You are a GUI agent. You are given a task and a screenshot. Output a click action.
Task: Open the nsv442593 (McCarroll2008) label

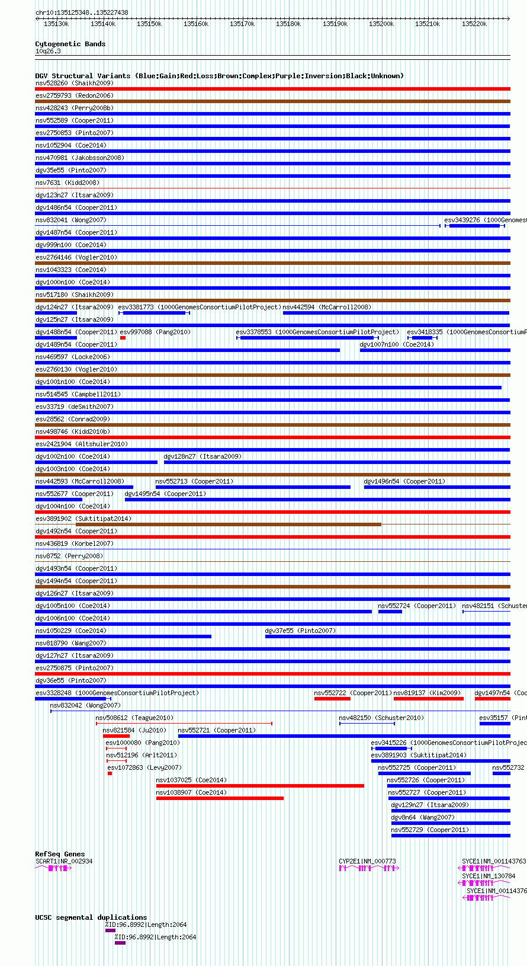coord(80,481)
